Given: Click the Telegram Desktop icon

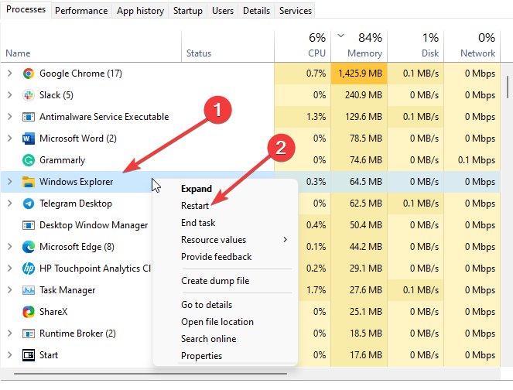Looking at the screenshot, I should point(29,204).
